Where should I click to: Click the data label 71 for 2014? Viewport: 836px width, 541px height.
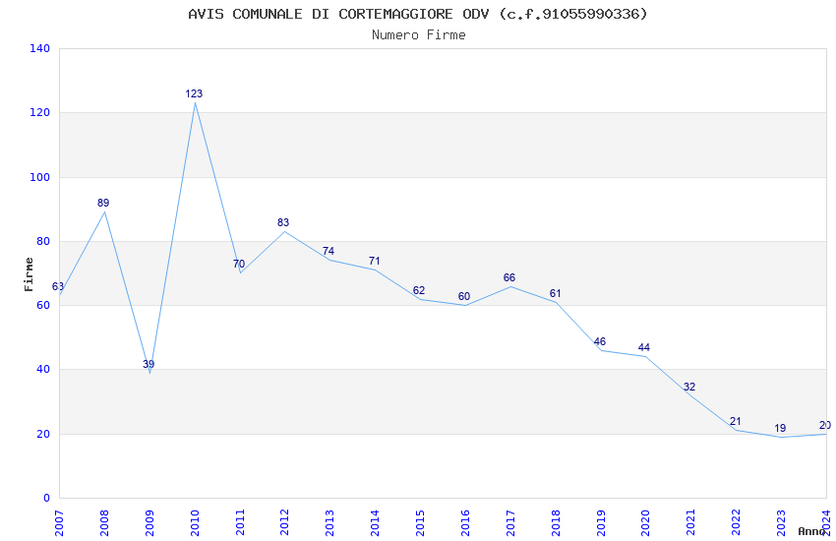[x=375, y=262]
